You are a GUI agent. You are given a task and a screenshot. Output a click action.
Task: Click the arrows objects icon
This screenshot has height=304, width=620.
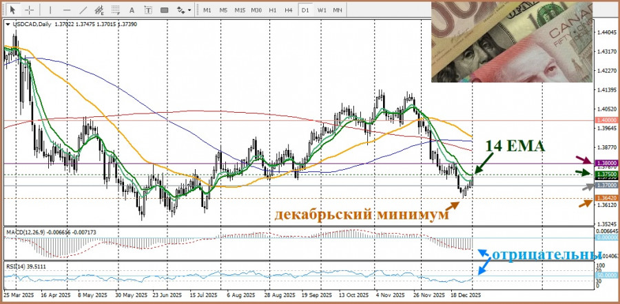[x=180, y=10]
